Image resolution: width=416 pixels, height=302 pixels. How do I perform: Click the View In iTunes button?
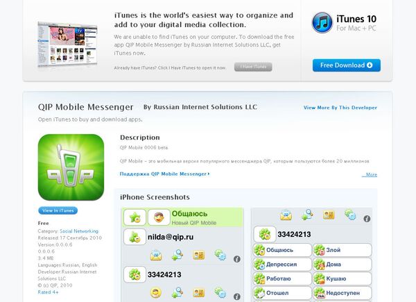pyautogui.click(x=58, y=210)
